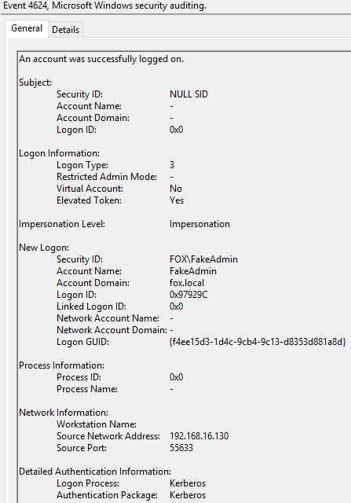Select the General tab
Screen dimensions: 351x503
point(27,28)
